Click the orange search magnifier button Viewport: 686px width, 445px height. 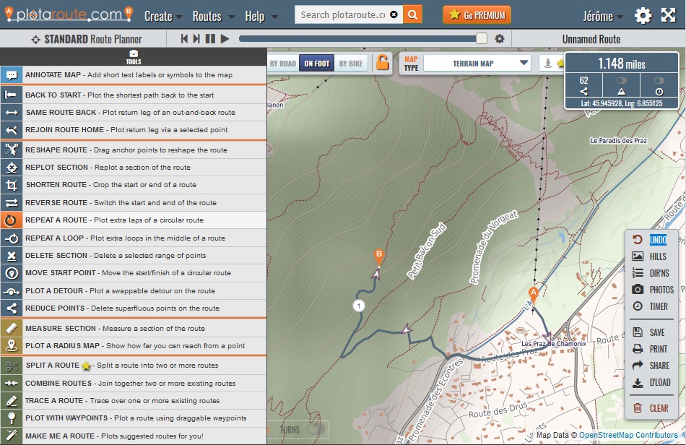(x=412, y=14)
